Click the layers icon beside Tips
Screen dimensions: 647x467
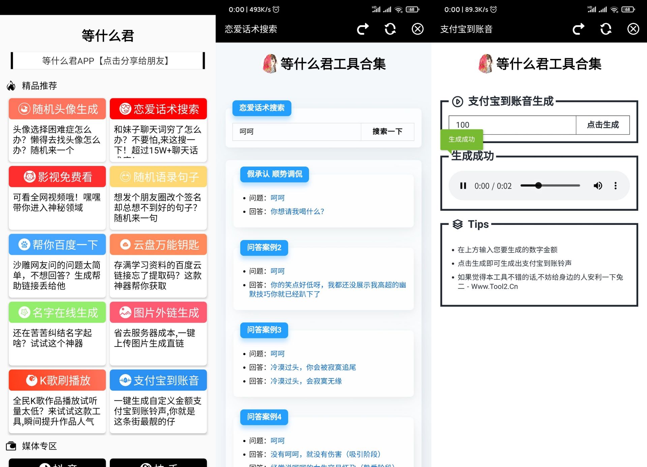click(458, 224)
